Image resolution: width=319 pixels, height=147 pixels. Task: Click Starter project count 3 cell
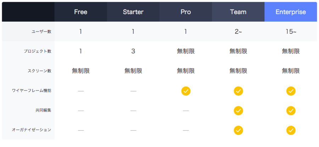(133, 51)
